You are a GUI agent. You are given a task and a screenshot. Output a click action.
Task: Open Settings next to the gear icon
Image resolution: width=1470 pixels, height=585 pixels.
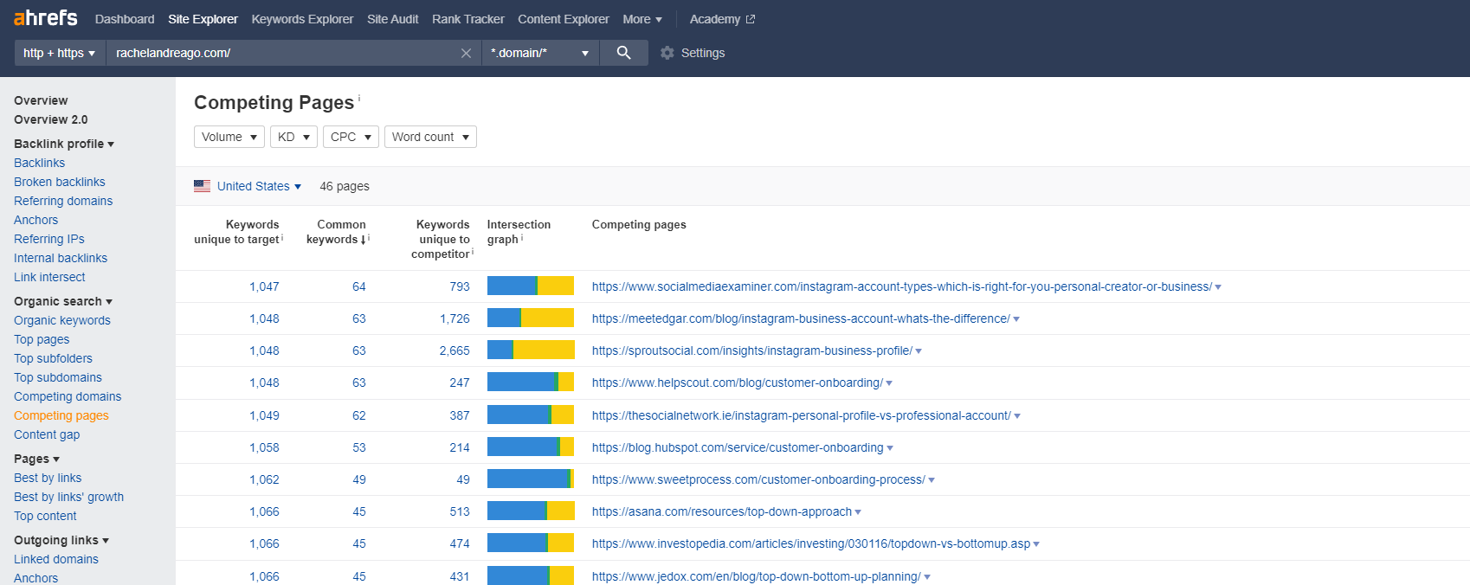[x=703, y=53]
